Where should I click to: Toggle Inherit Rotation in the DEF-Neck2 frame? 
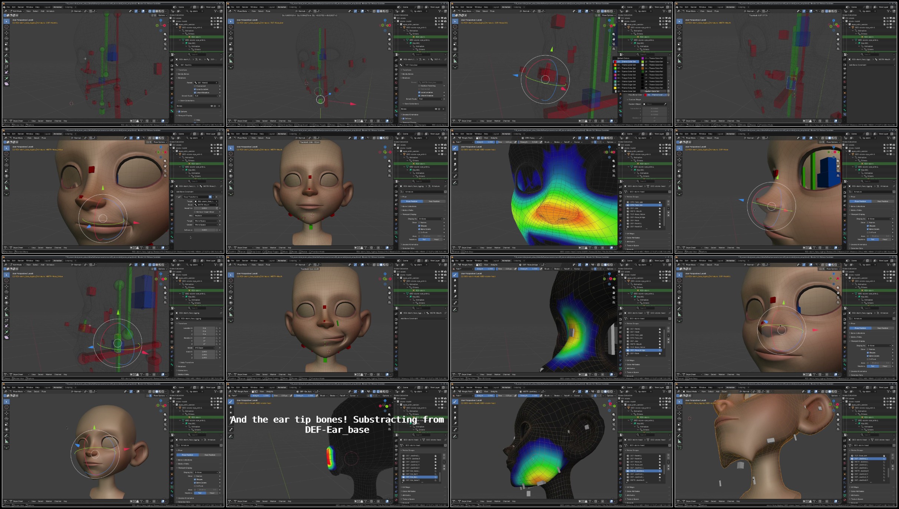tap(195, 93)
